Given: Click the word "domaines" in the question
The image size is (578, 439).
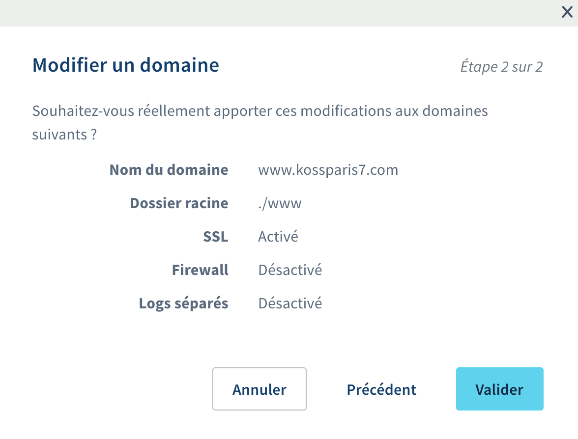Looking at the screenshot, I should tap(454, 111).
